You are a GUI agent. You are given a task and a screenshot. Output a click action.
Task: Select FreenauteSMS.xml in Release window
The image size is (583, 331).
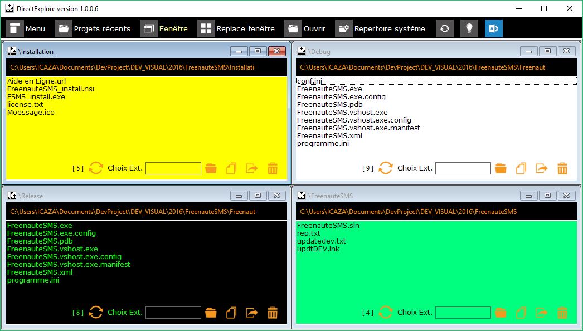coord(40,272)
